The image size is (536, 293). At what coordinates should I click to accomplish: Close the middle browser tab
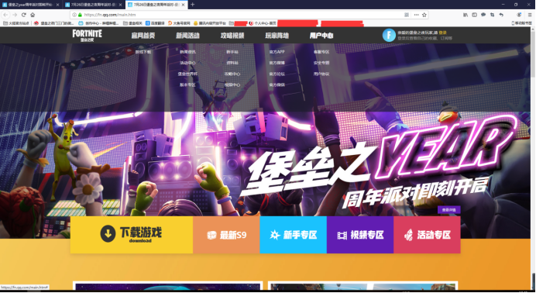(120, 5)
